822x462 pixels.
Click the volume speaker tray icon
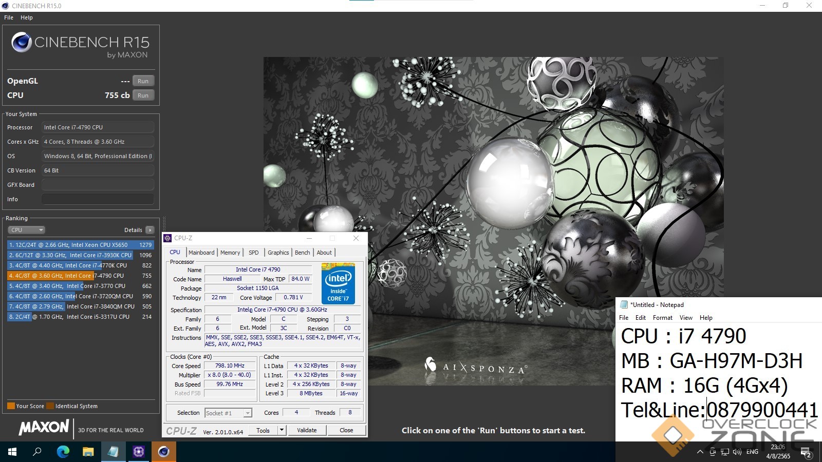(x=737, y=452)
